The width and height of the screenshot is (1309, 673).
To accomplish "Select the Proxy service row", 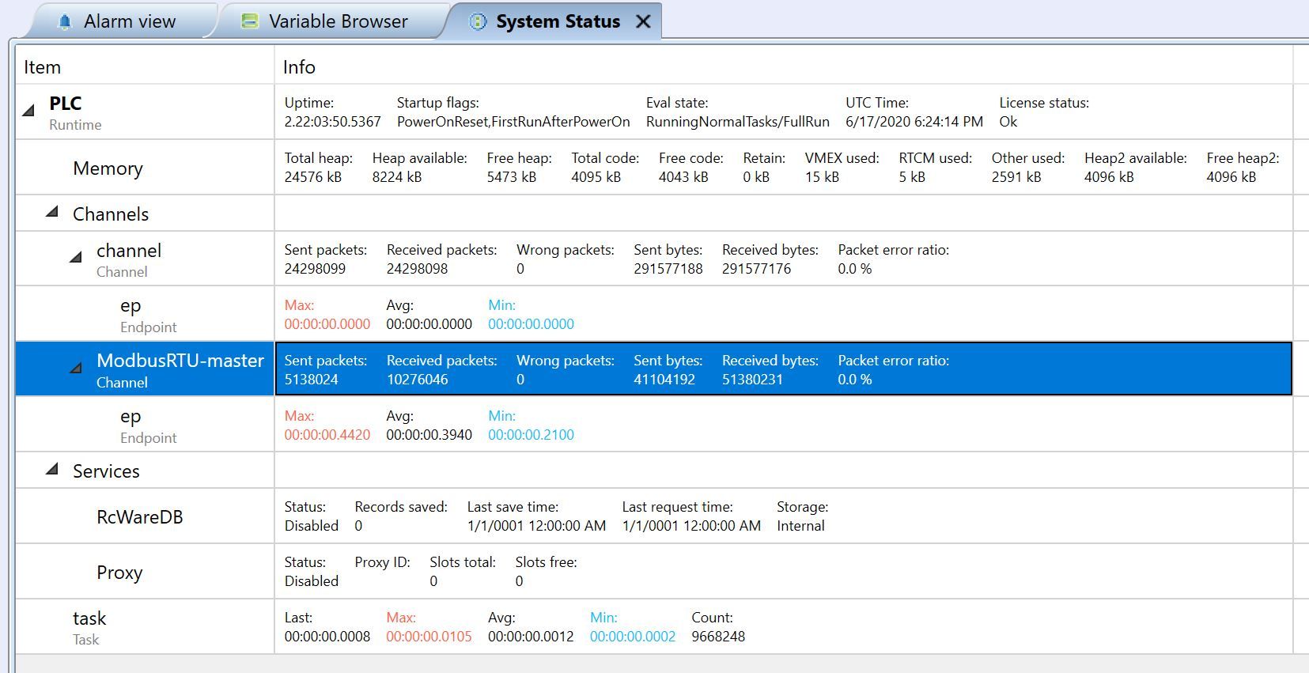I will click(x=119, y=573).
